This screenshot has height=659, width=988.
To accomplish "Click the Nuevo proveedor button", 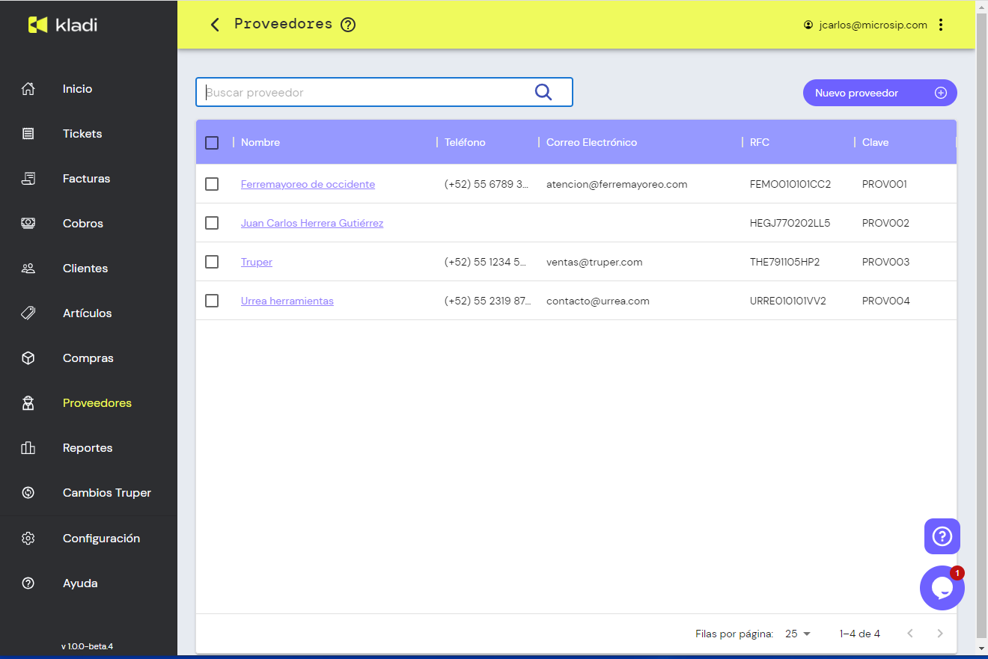I will point(879,93).
